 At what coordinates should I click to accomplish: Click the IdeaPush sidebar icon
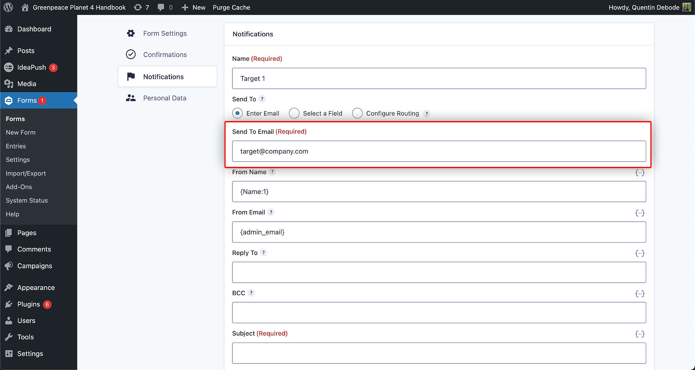click(9, 67)
